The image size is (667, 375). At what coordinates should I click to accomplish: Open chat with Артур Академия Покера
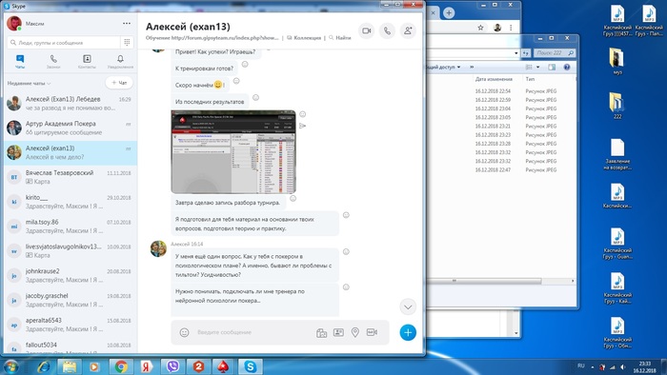coord(71,128)
